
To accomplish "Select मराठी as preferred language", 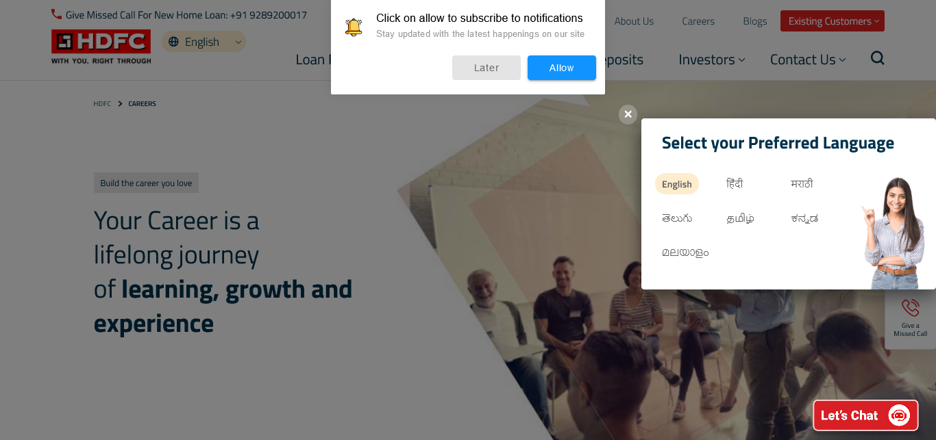I will [x=802, y=184].
